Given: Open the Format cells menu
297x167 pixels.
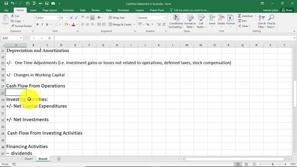Looking at the screenshot, I should [230, 21].
